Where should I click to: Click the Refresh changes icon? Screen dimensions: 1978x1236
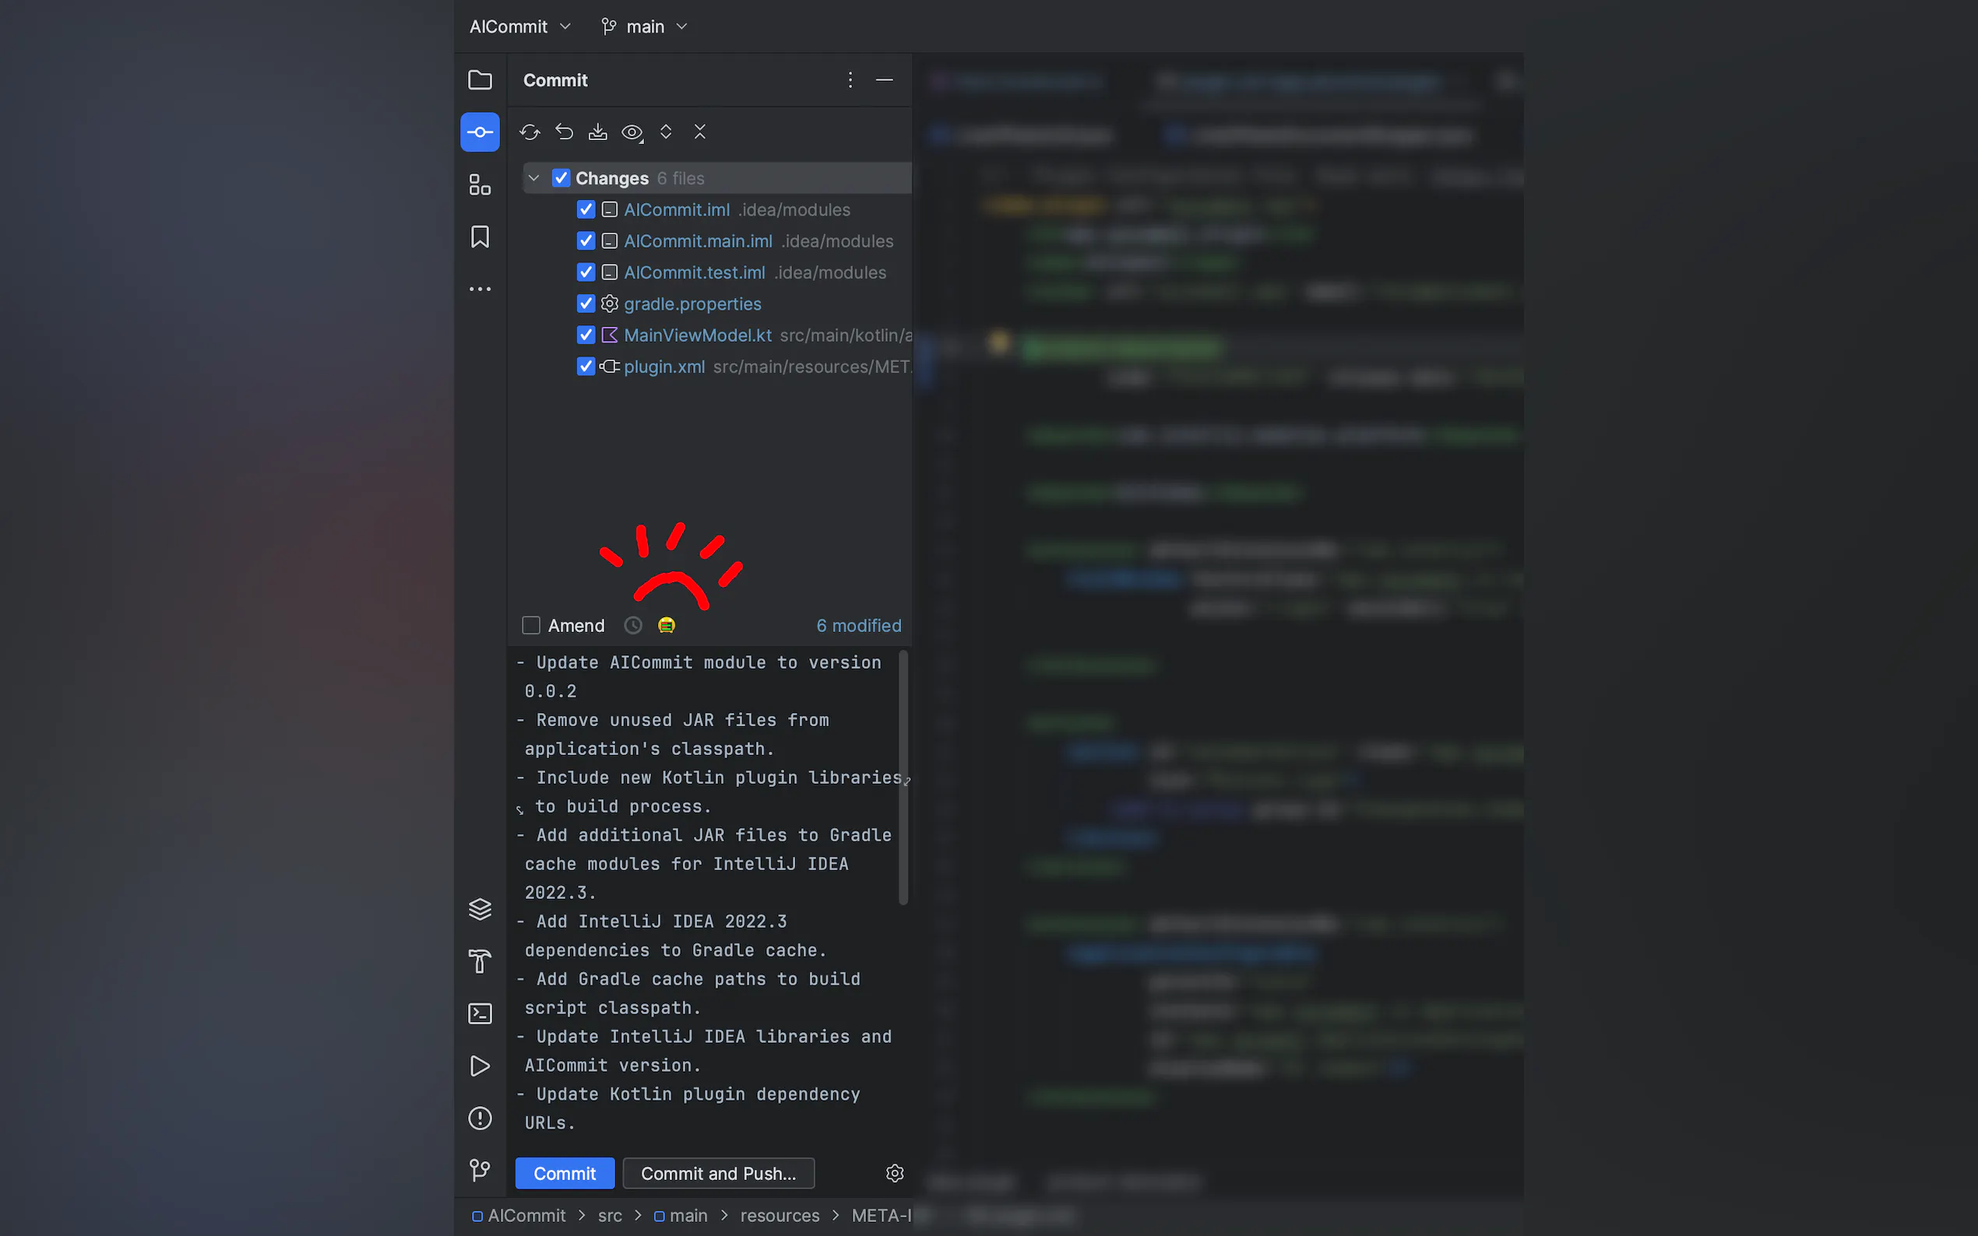tap(530, 132)
